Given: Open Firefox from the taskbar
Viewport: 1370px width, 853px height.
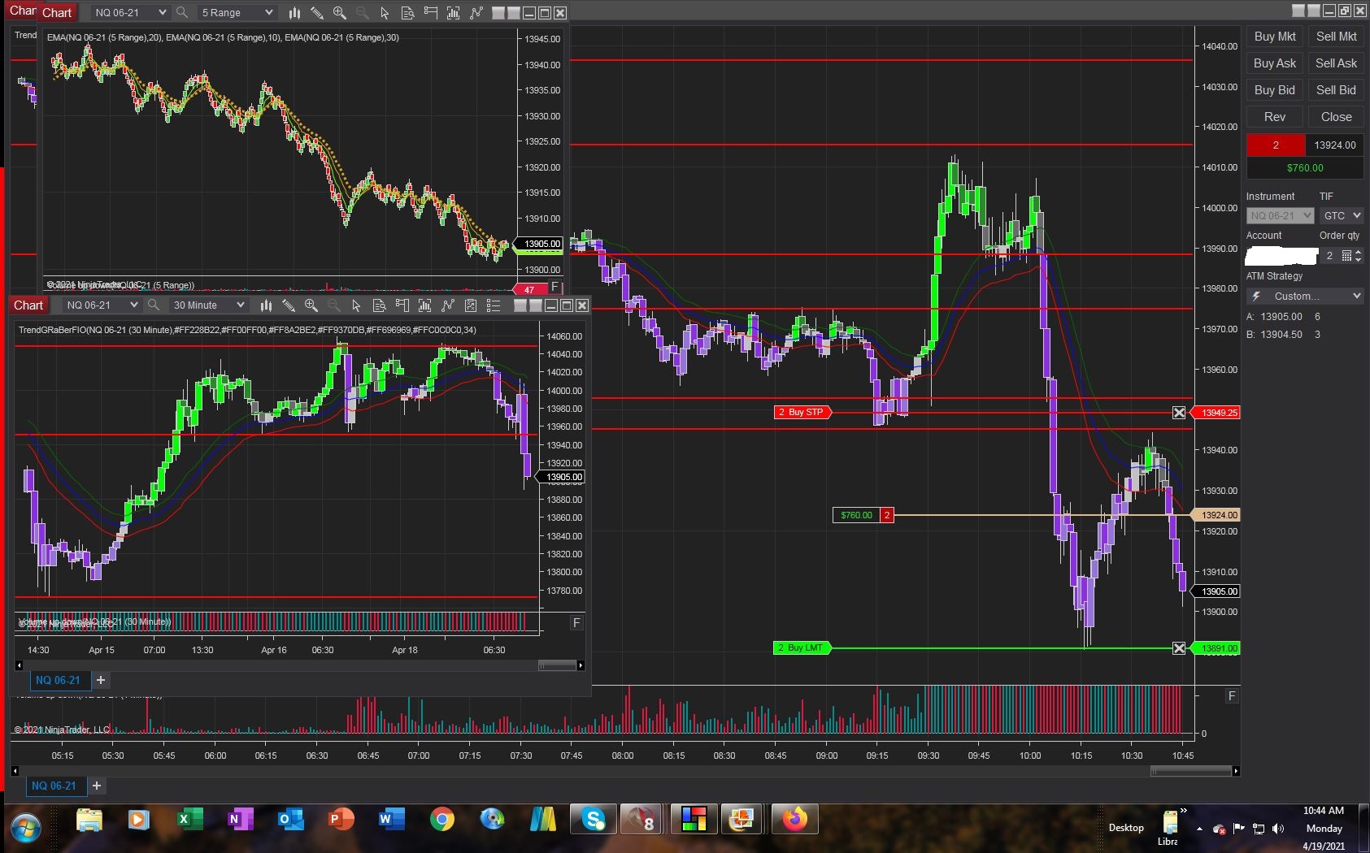Looking at the screenshot, I should point(794,820).
